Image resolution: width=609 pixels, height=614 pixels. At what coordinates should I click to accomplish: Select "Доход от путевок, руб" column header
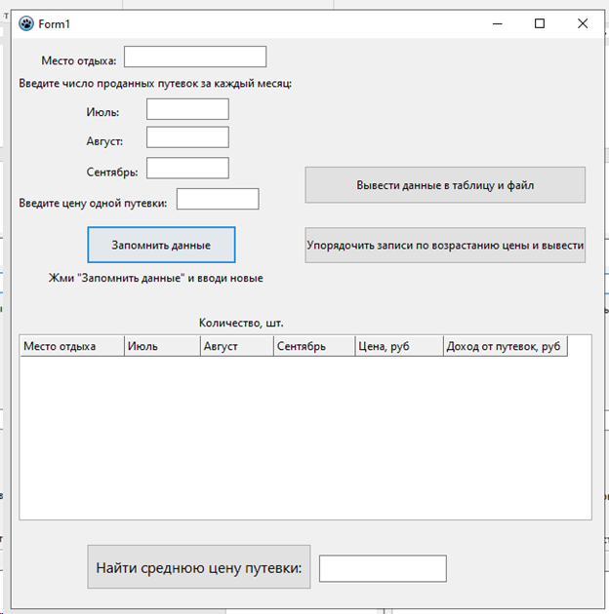click(x=506, y=346)
